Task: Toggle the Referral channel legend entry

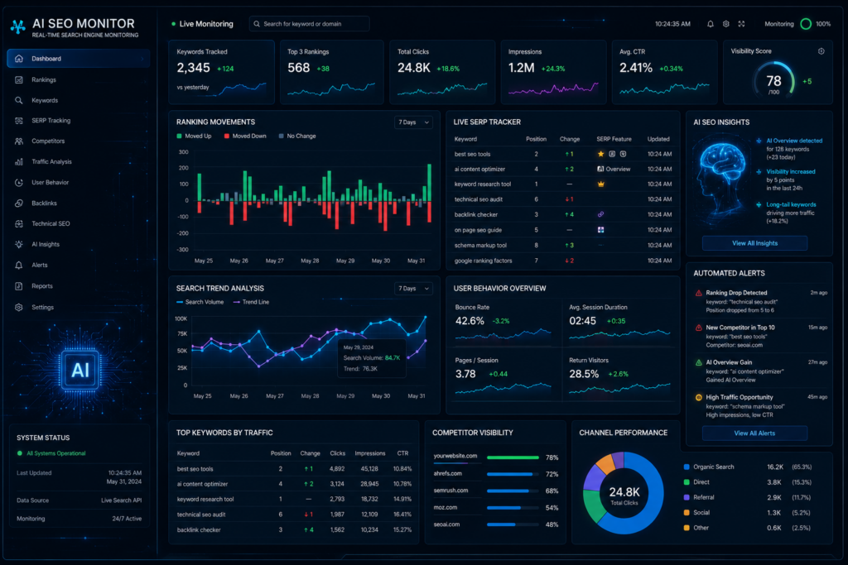Action: click(699, 497)
